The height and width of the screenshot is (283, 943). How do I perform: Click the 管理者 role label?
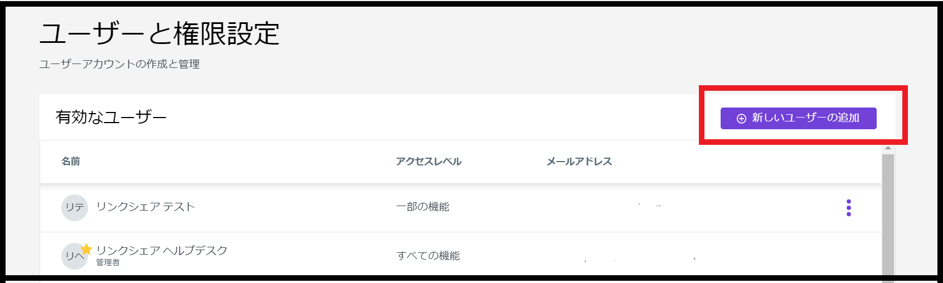tap(108, 262)
